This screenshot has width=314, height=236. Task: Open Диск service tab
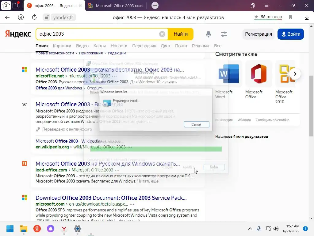[166, 46]
